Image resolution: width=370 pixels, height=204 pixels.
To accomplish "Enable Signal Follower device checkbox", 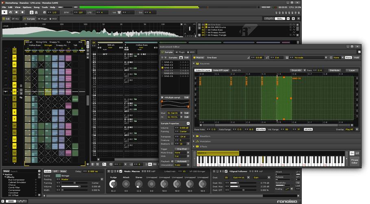I will pyautogui.click(x=226, y=171).
